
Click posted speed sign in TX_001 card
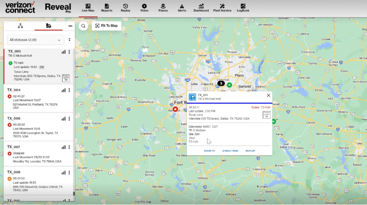pyautogui.click(x=66, y=78)
